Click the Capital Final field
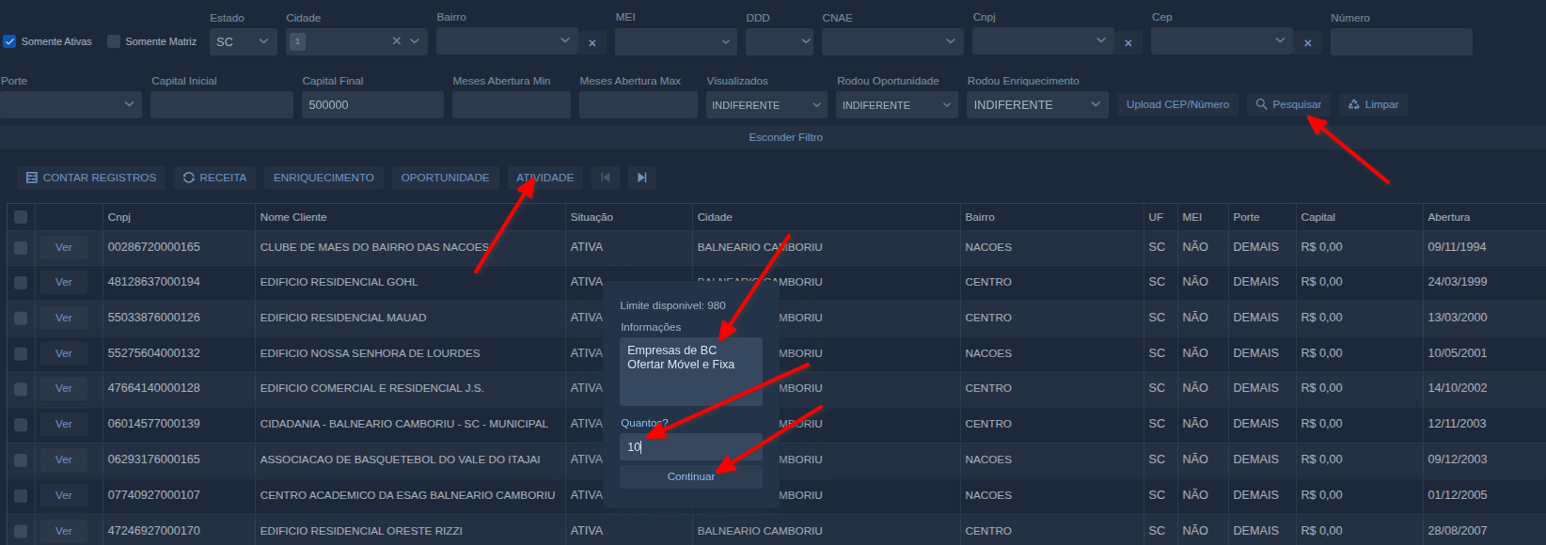Screen dimensions: 1546x545 click(x=372, y=104)
